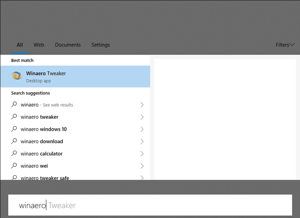The height and width of the screenshot is (218, 300).
Task: Switch to the Settings tab
Action: coord(100,45)
